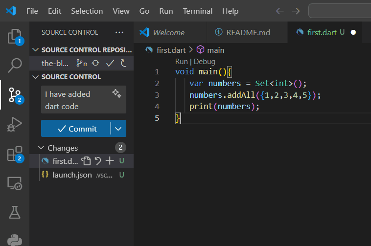
Task: Select the first.d... changed file row
Action: [x=81, y=161]
